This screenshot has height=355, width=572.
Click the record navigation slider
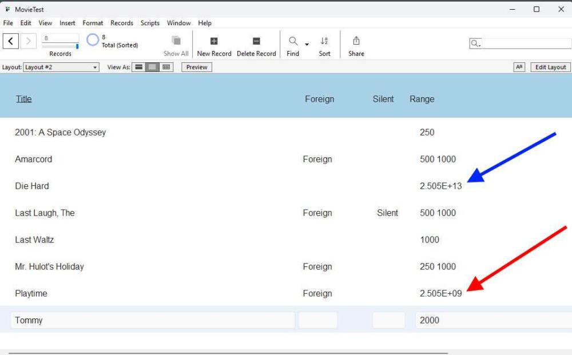point(60,46)
